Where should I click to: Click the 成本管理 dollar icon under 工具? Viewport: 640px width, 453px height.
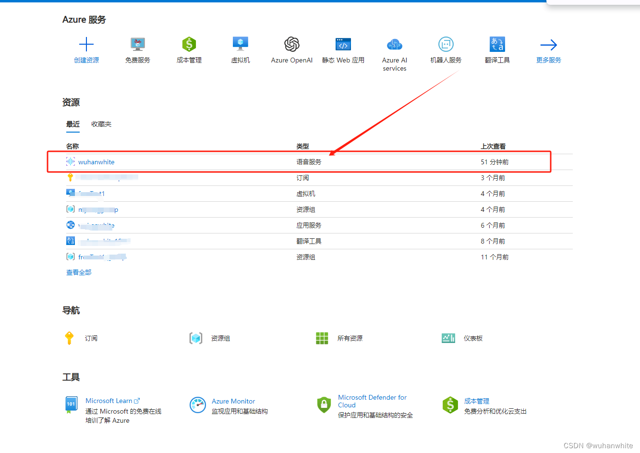(450, 405)
